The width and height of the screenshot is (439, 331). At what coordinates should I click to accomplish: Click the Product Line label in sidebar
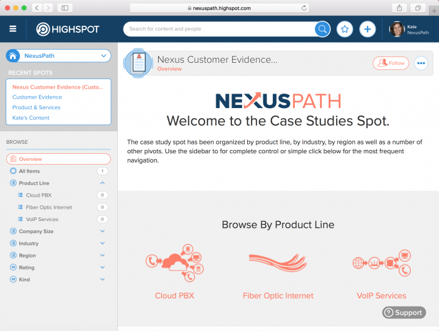pos(34,183)
